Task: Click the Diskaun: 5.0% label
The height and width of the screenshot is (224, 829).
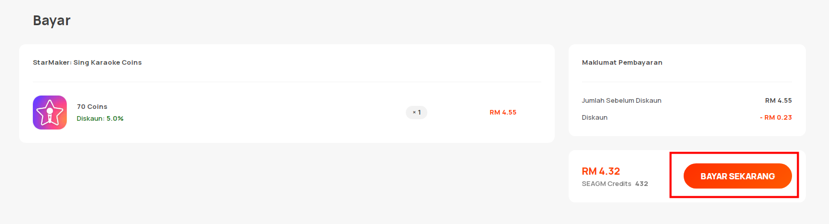Action: click(100, 119)
